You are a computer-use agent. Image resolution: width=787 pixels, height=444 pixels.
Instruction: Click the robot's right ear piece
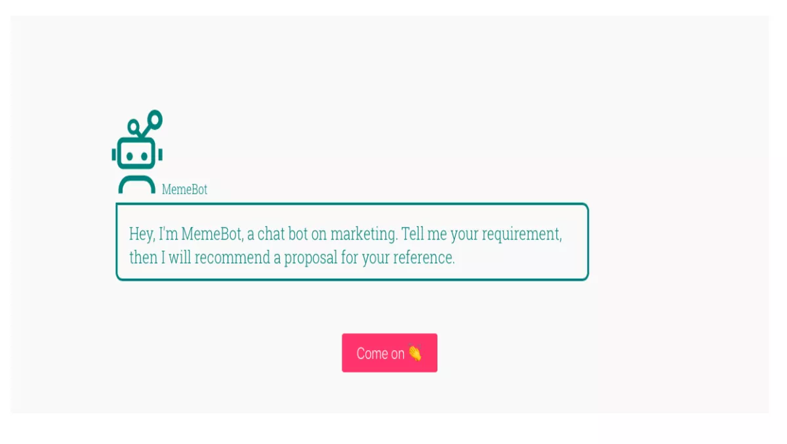click(x=161, y=155)
